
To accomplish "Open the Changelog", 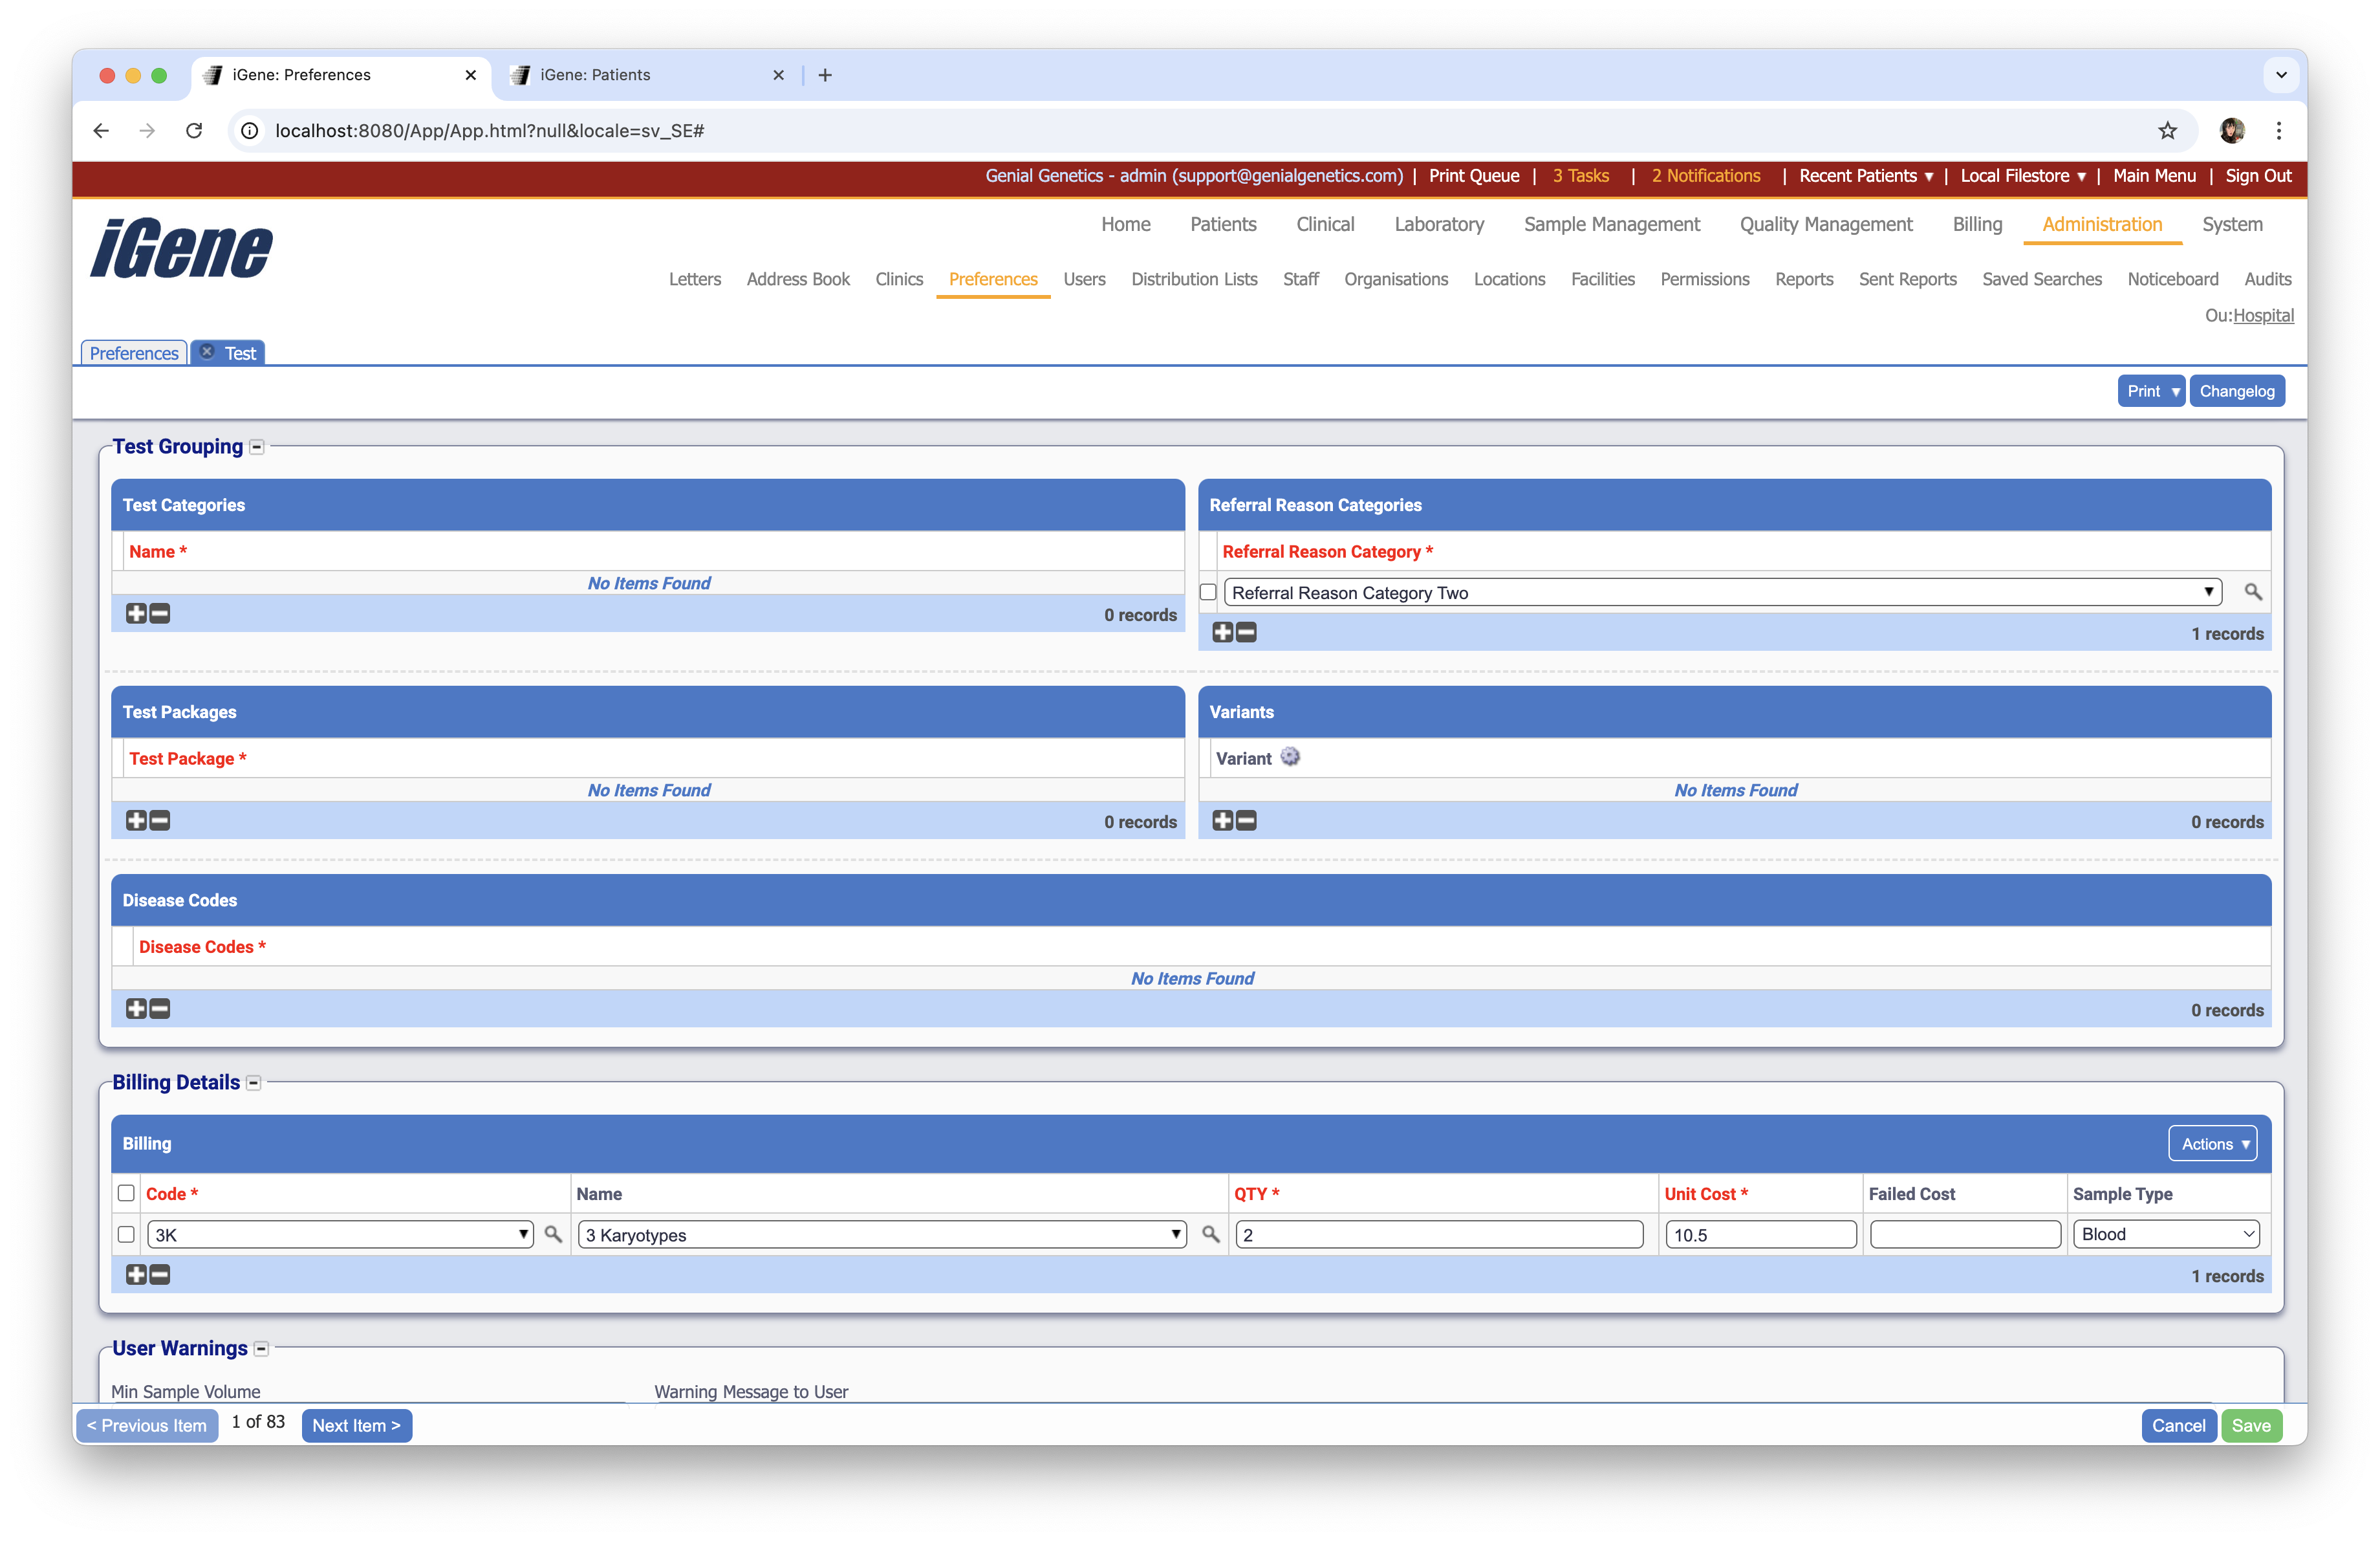I will click(2236, 391).
